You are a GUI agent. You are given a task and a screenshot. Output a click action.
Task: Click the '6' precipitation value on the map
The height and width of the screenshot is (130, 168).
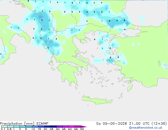pos(124,20)
